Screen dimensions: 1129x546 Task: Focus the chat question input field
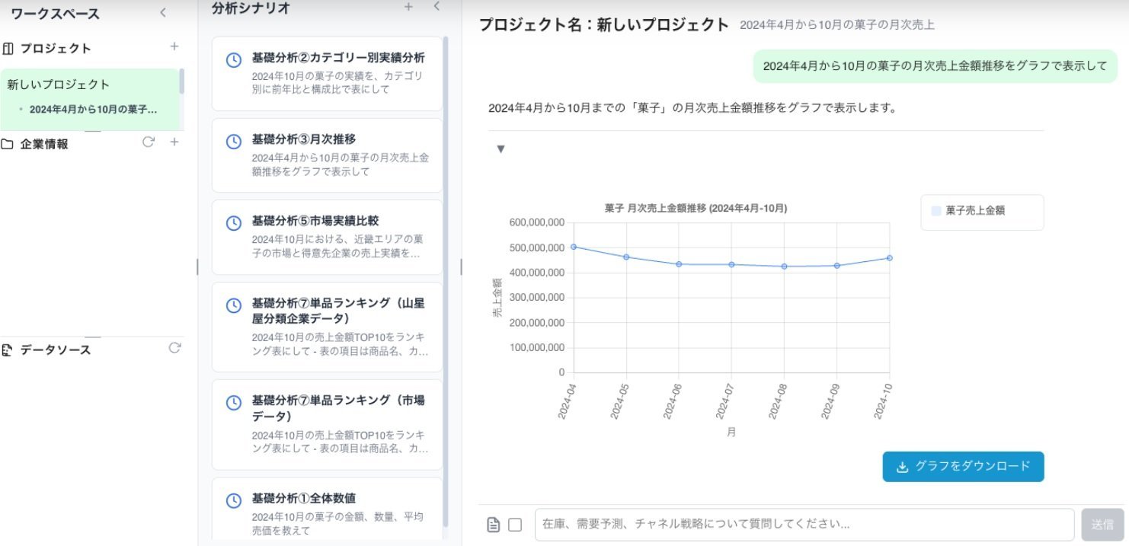tap(804, 525)
